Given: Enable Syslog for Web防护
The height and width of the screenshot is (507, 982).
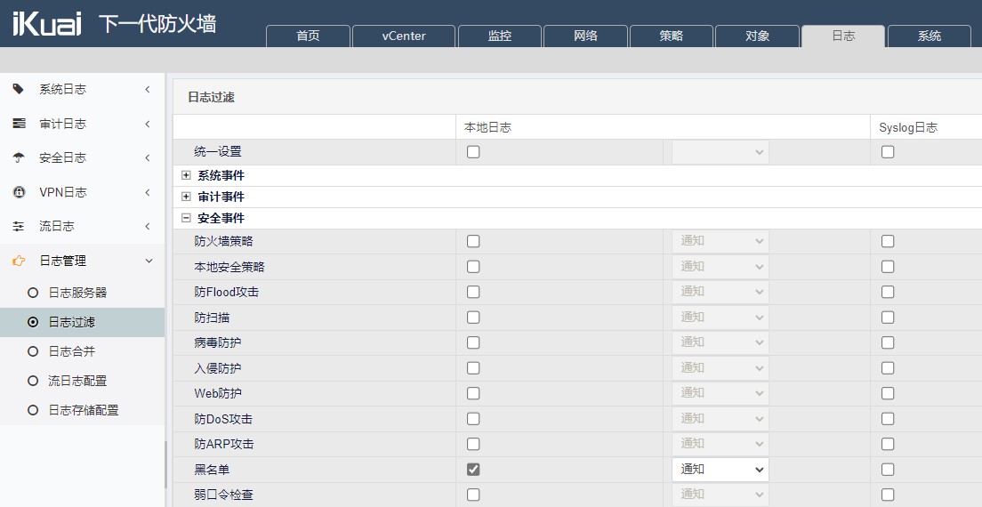Looking at the screenshot, I should coord(888,393).
